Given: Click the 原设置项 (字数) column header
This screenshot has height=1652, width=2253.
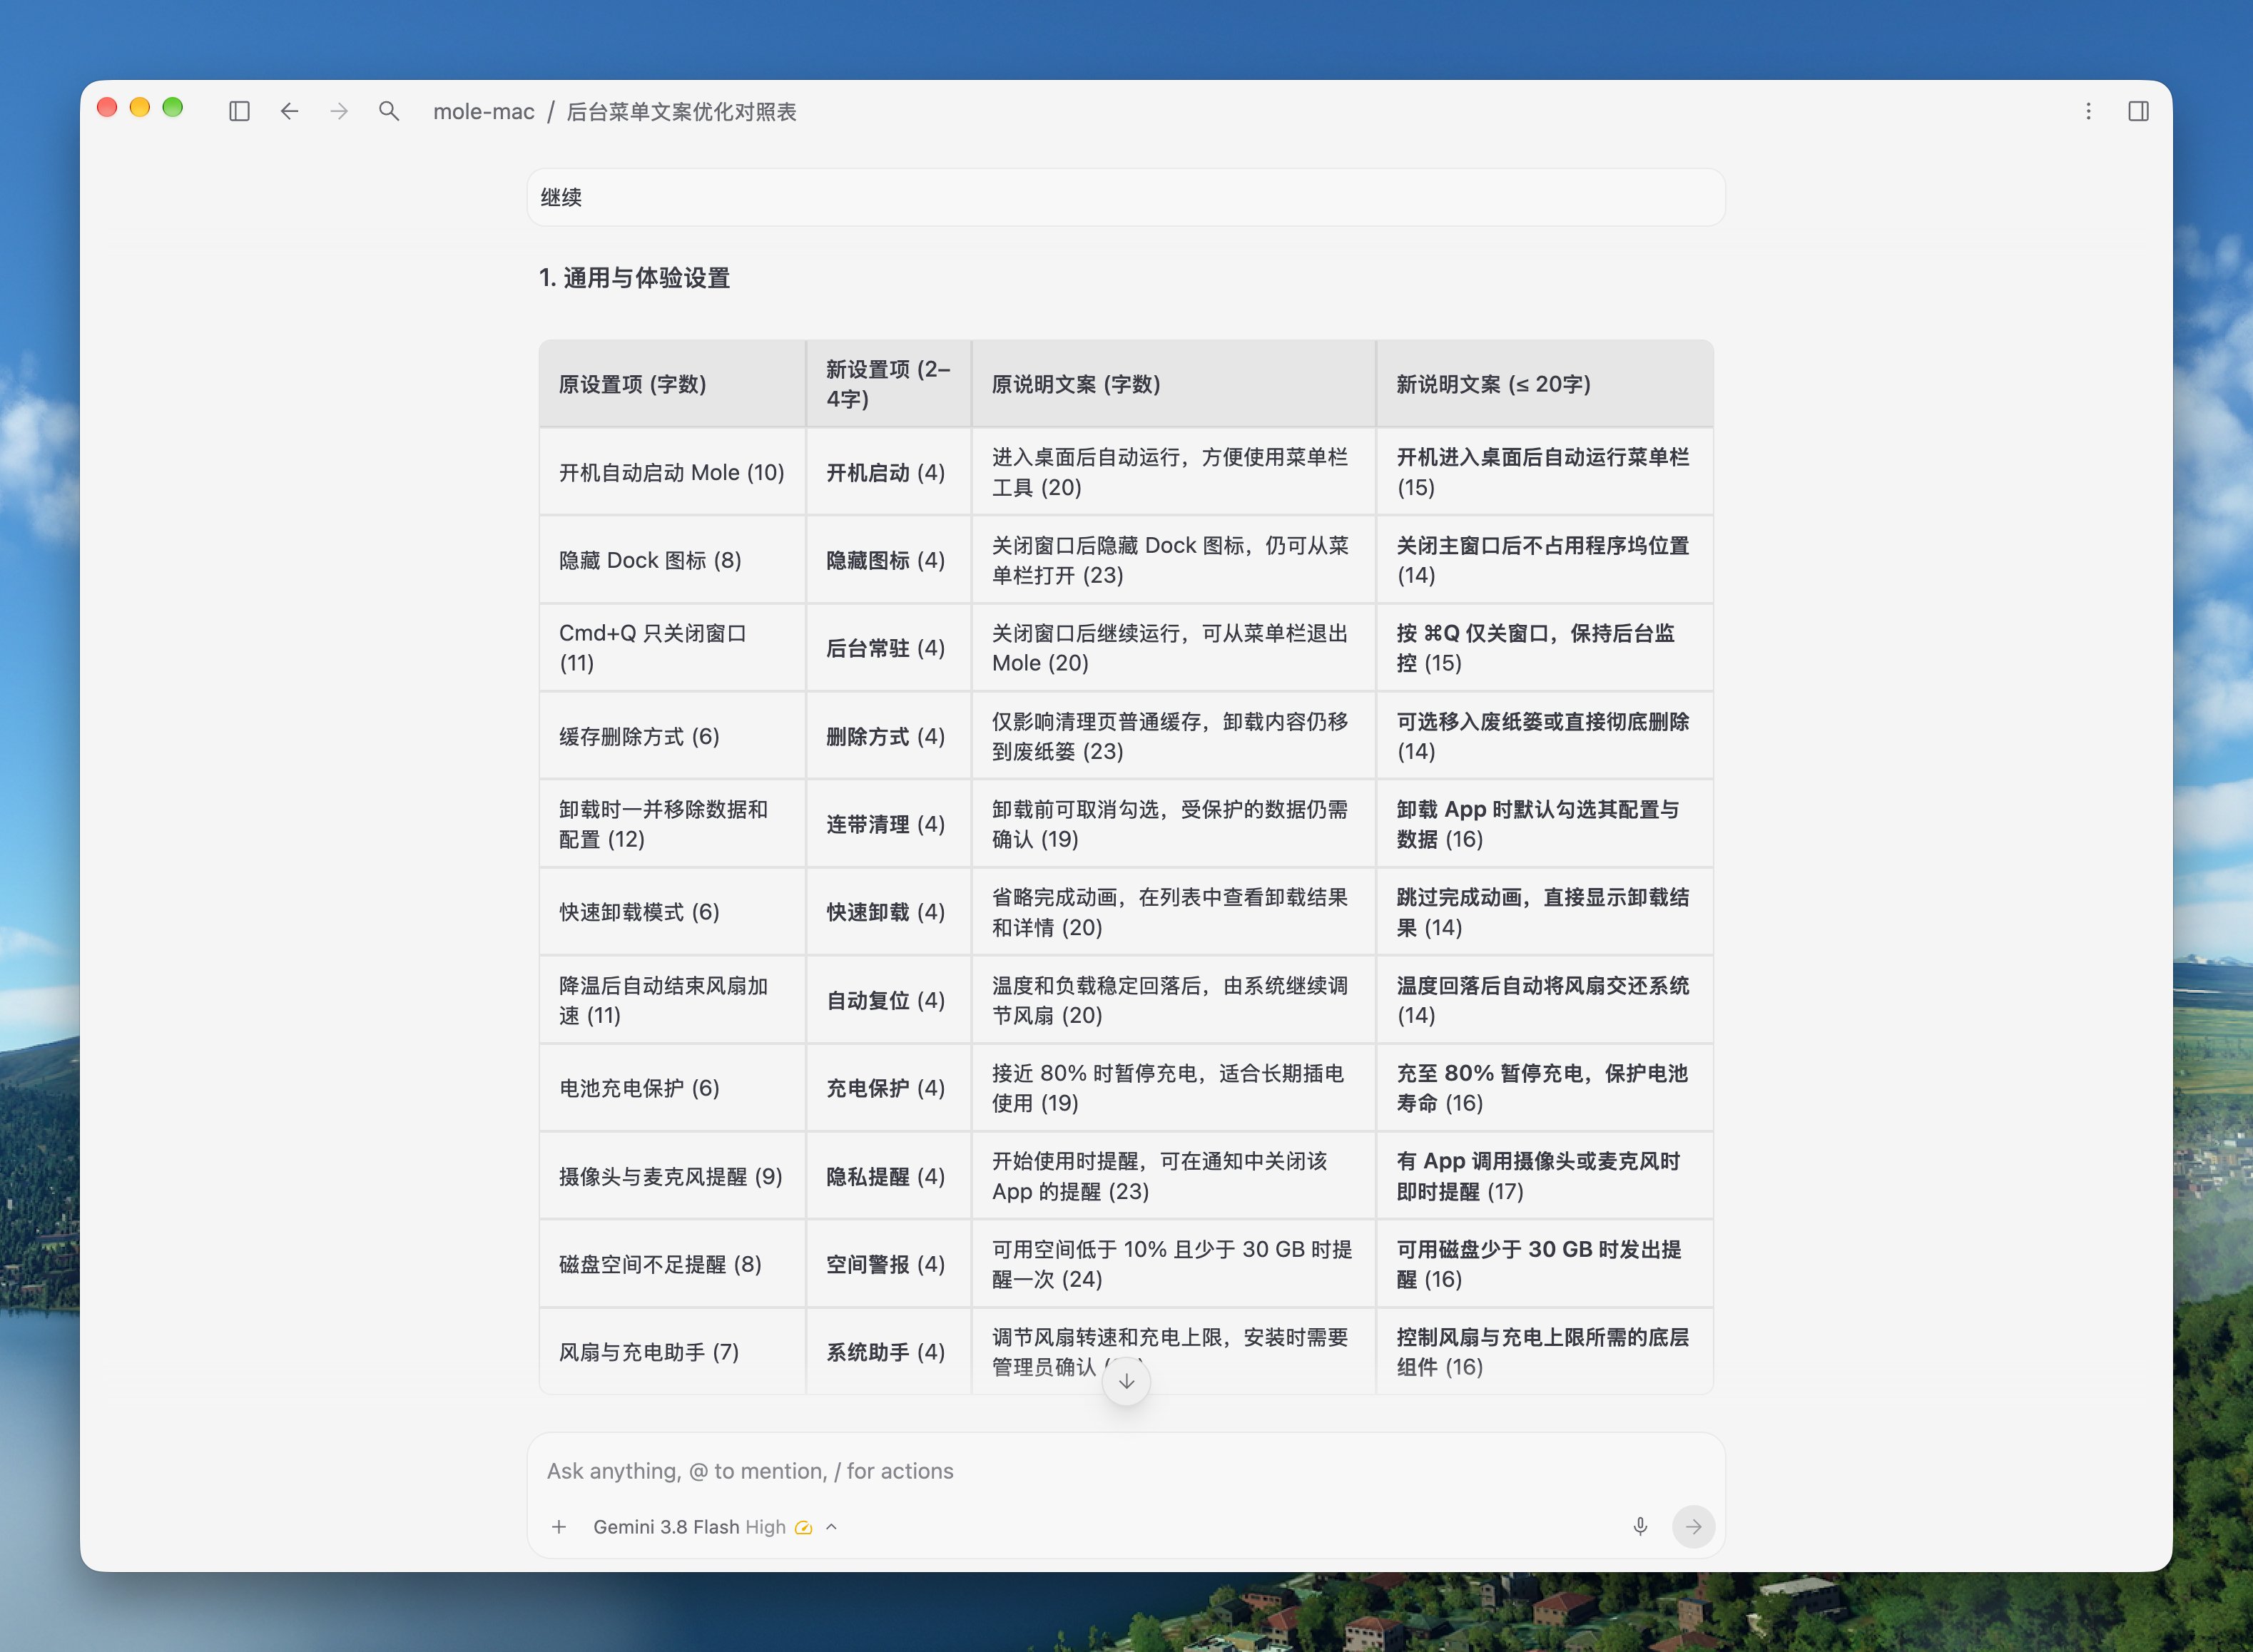Looking at the screenshot, I should [672, 384].
